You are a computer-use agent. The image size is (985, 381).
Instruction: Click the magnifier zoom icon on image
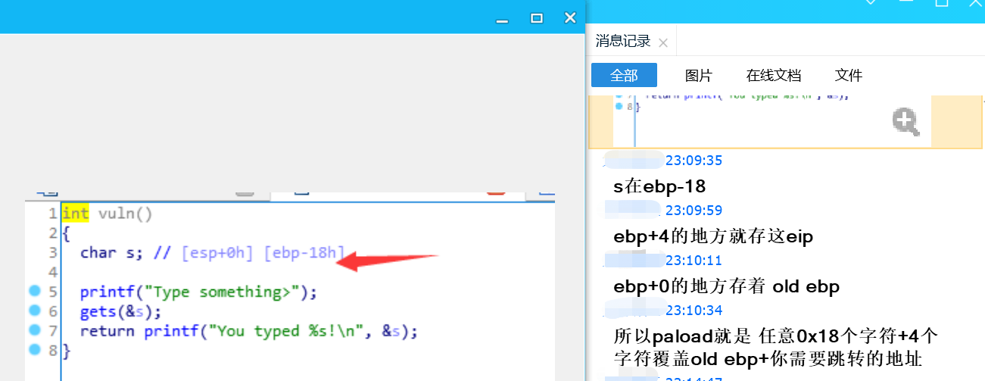(906, 121)
